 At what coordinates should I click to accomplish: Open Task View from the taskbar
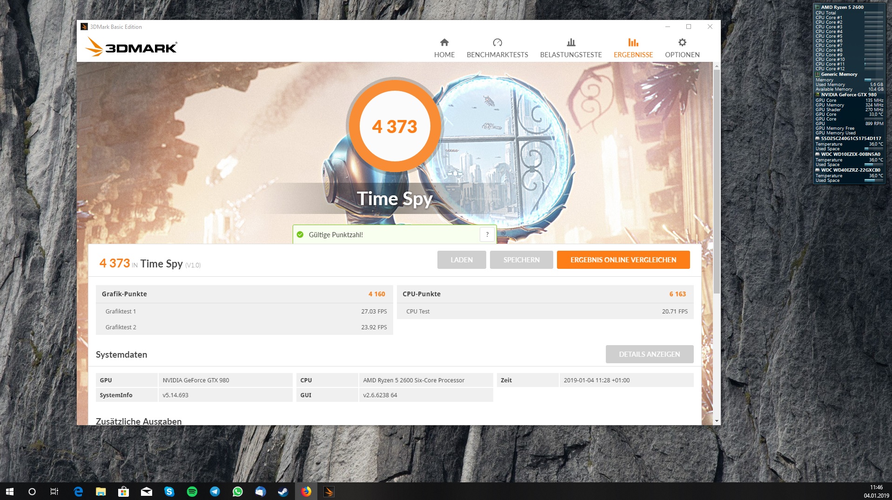54,492
